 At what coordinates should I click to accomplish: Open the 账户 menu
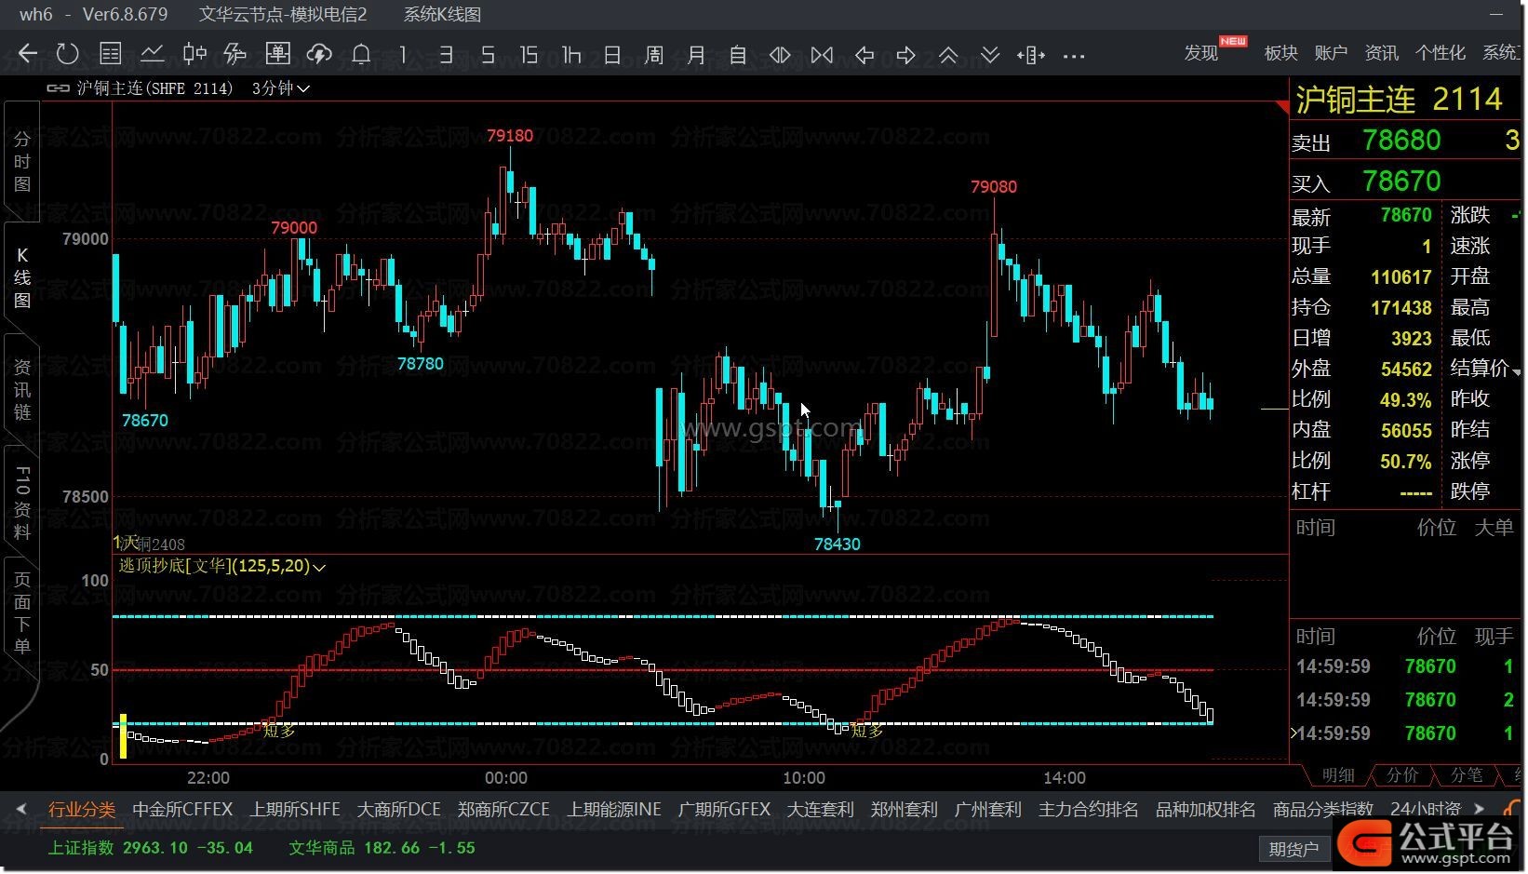tap(1331, 53)
